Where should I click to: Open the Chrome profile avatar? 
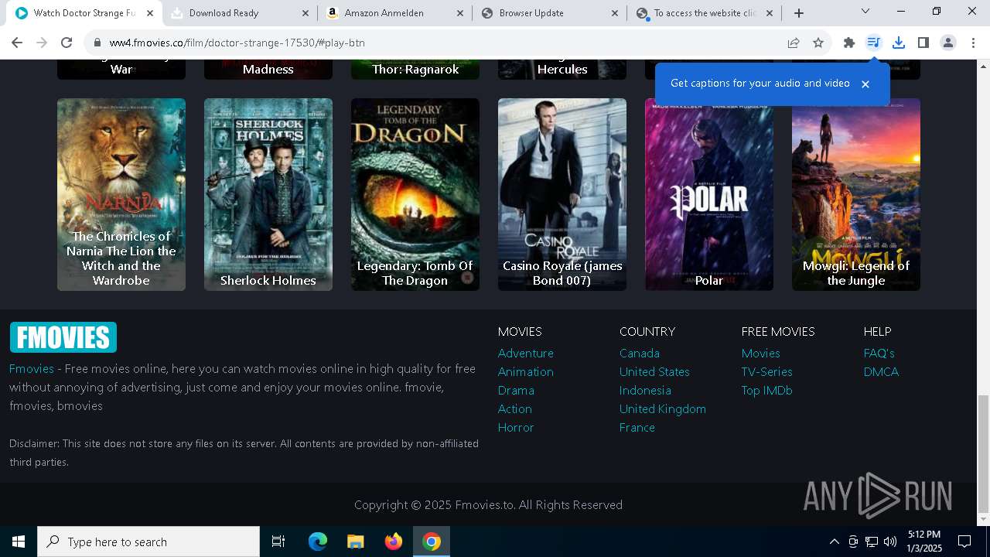point(948,43)
